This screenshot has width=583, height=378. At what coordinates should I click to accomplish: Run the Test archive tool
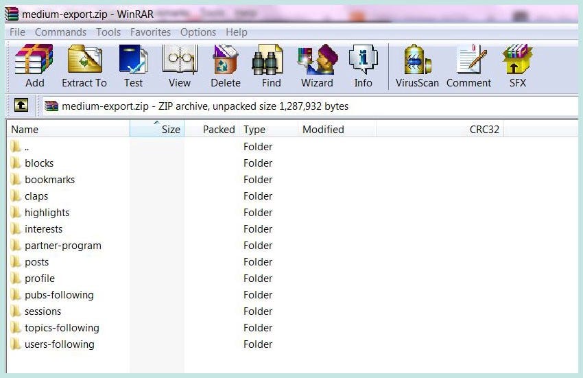134,59
